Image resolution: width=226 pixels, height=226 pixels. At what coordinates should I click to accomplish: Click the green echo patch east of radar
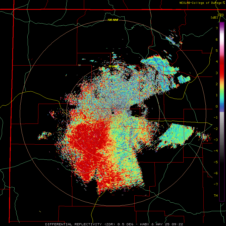(177, 135)
